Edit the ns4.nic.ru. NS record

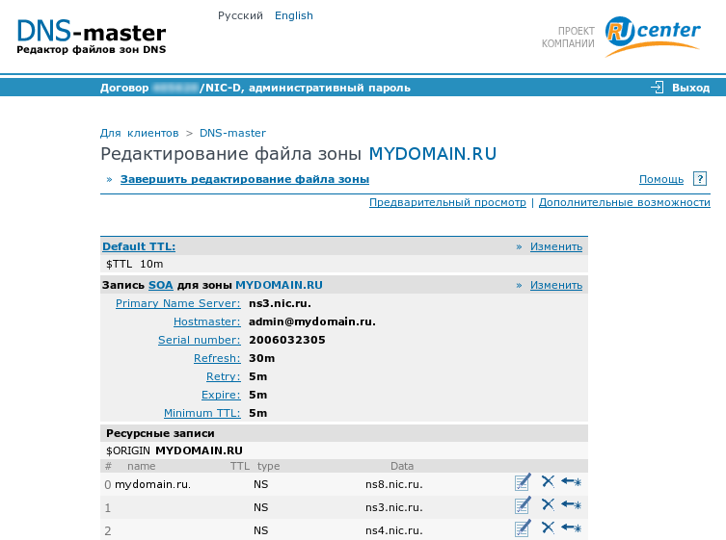click(523, 527)
